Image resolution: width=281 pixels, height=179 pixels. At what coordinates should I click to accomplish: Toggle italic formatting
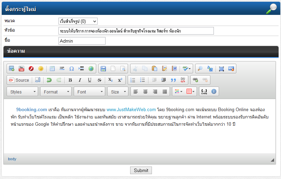click(x=80, y=80)
